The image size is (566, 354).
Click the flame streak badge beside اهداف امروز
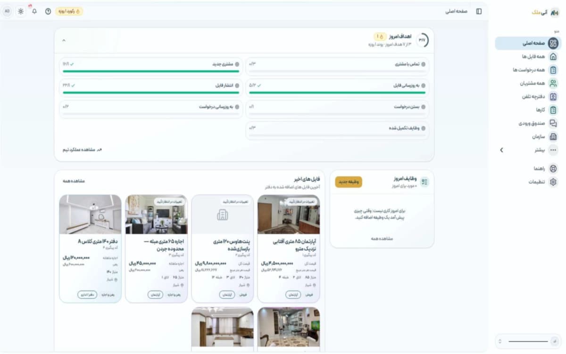click(x=380, y=36)
